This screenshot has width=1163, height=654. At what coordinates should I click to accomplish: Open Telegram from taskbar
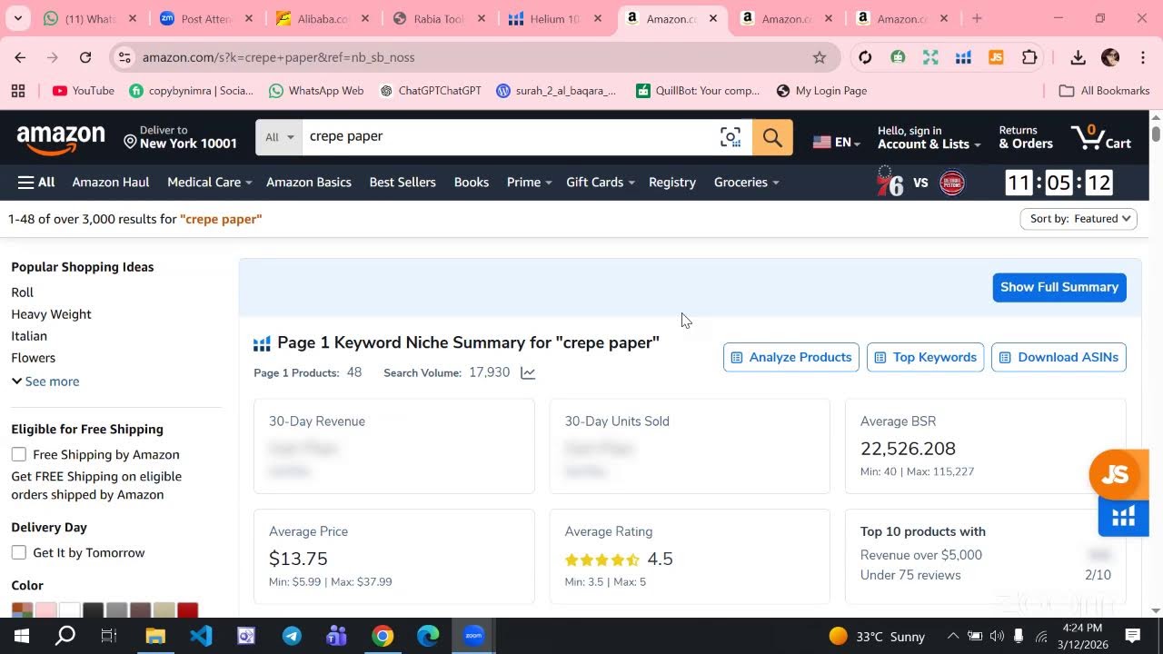[x=292, y=636]
